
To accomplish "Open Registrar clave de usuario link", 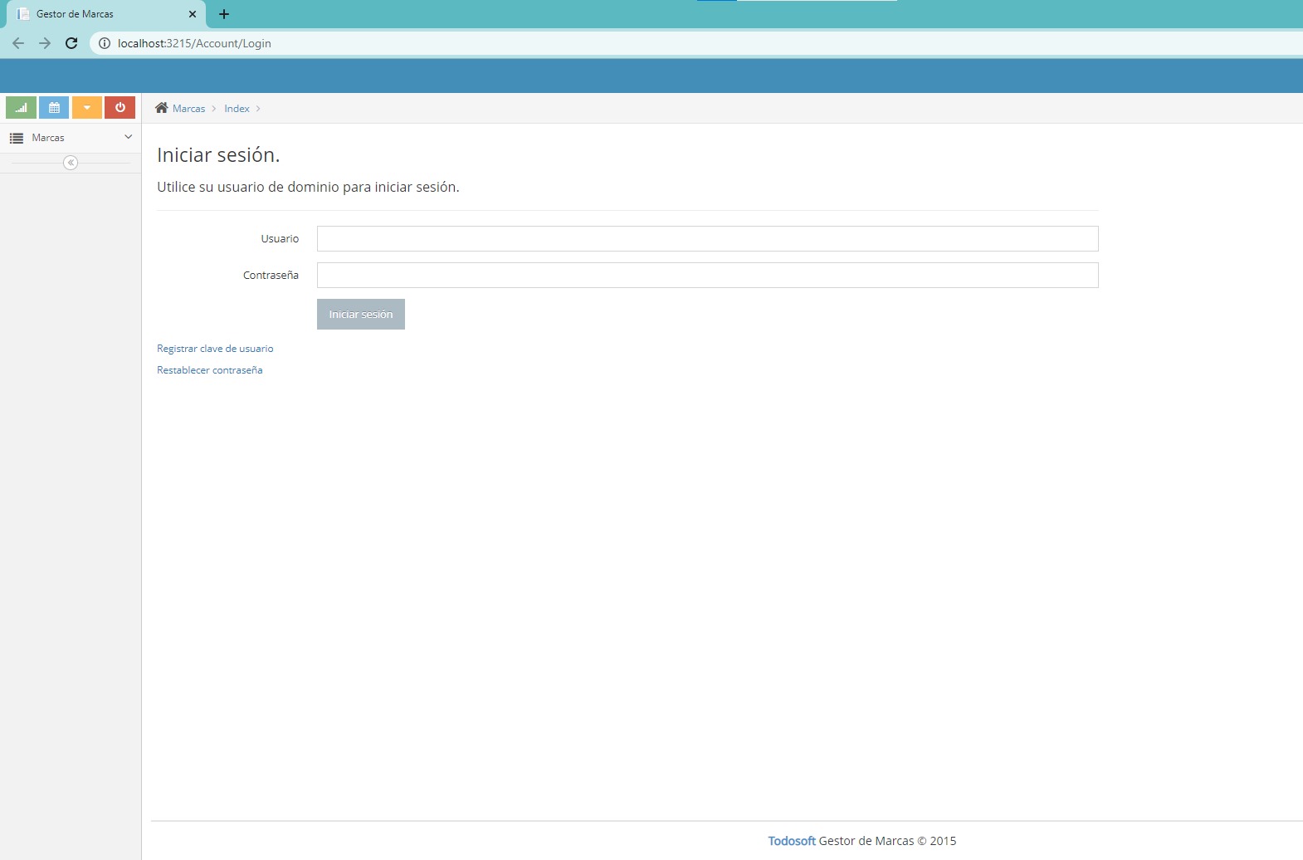I will coord(215,349).
